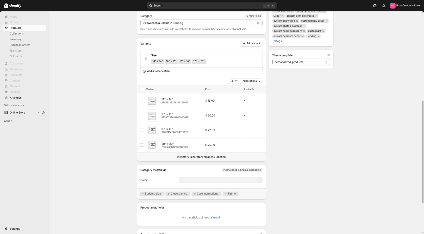Viewport: 424px width, 234px height.
Task: Expand the +3 tags link
Action: click(x=277, y=41)
